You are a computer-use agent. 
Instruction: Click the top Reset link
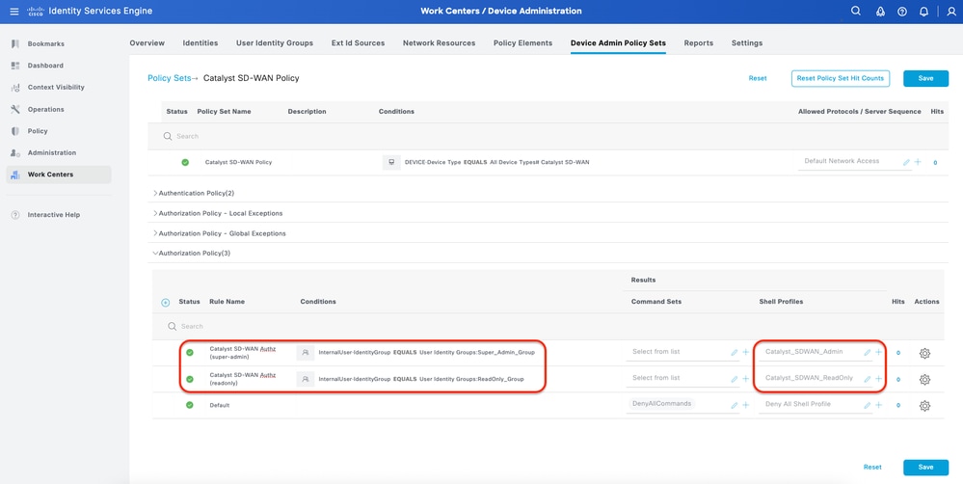coord(758,78)
